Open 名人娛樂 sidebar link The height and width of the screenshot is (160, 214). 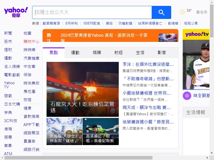(x=12, y=66)
